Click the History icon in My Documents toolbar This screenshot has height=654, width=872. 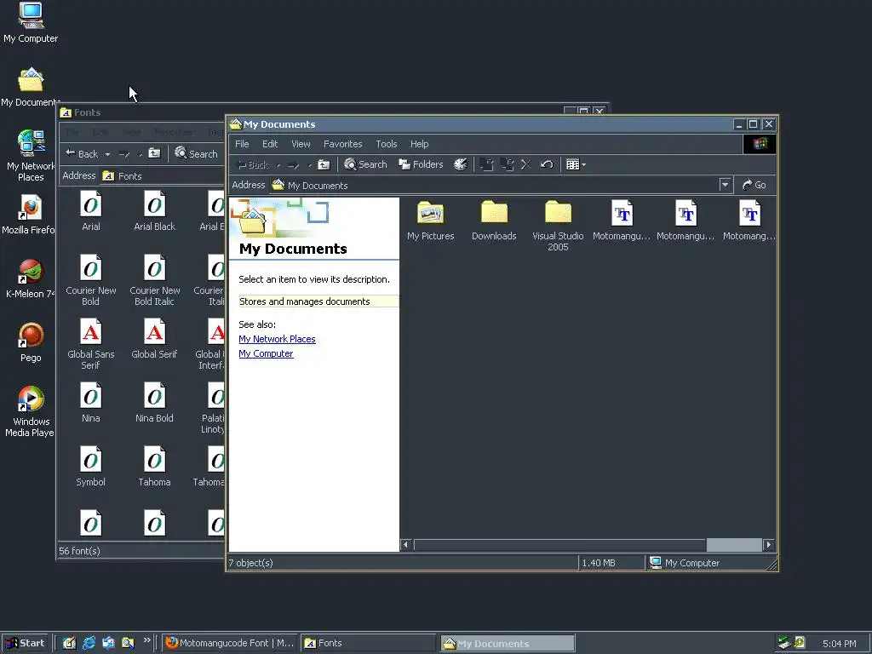(461, 164)
